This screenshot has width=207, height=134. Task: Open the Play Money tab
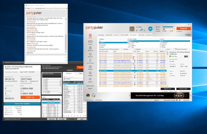[x=142, y=35]
